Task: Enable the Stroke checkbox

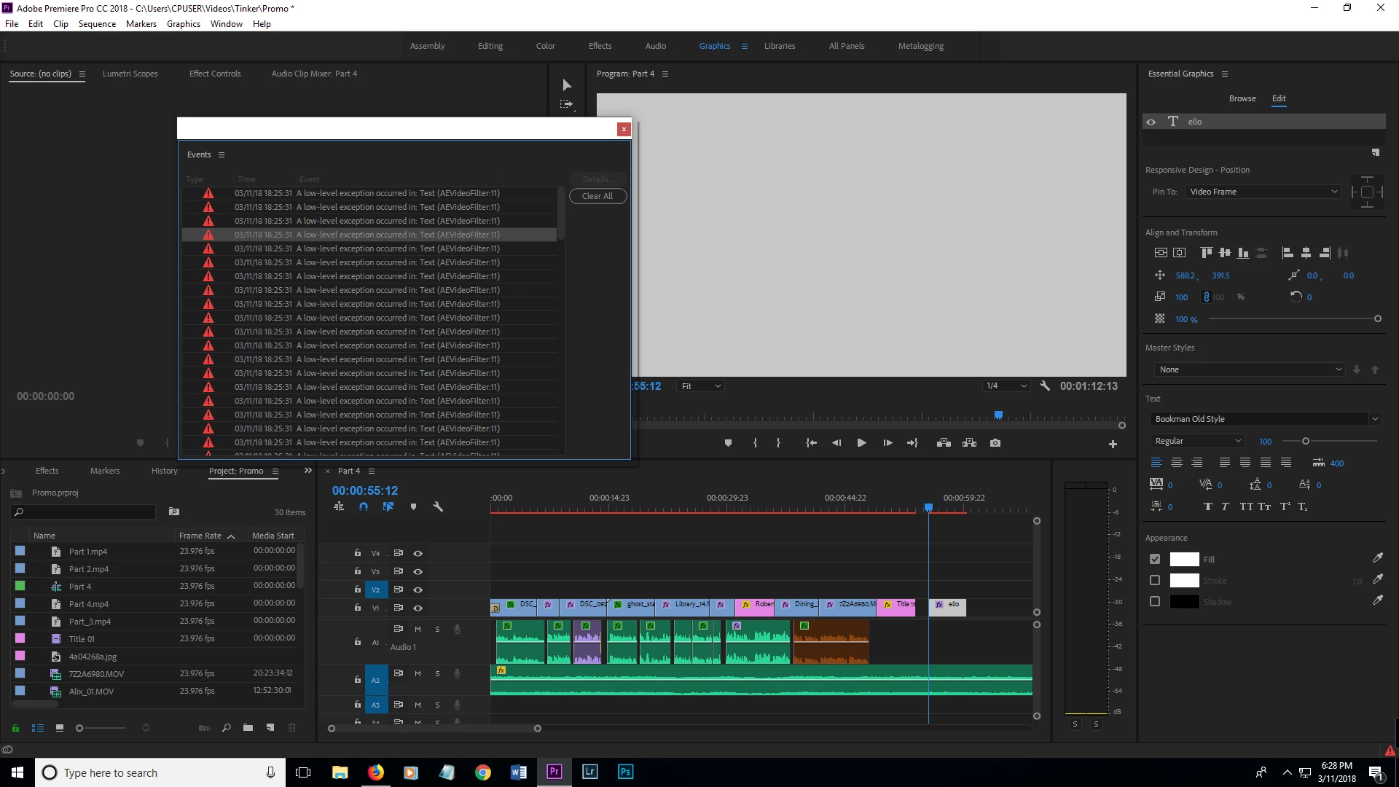Action: click(1155, 581)
